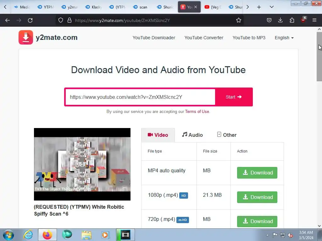The image size is (322, 241).
Task: Open the Terms of Use link
Action: pos(197,111)
